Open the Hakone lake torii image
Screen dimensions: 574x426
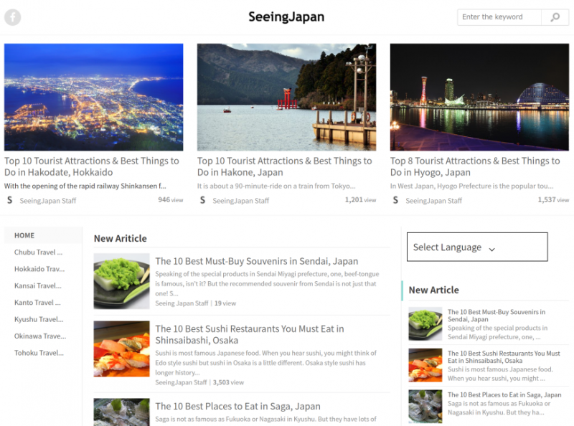(x=286, y=97)
